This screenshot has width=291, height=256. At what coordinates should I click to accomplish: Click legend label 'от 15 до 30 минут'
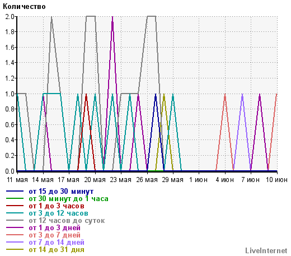pos(61,192)
